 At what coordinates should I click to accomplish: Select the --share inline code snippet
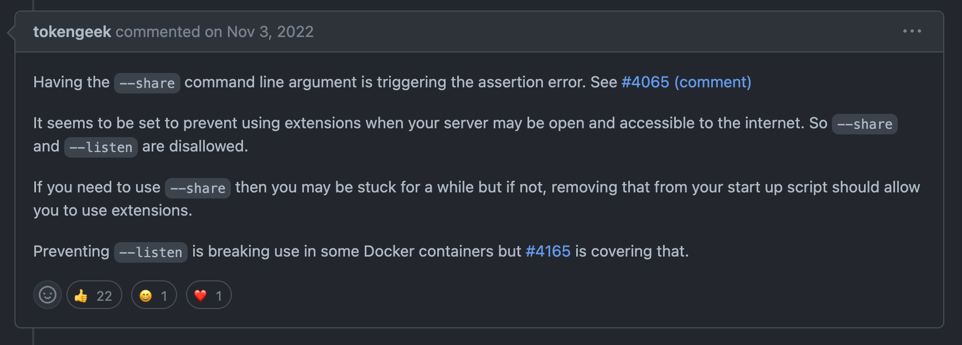[x=147, y=83]
